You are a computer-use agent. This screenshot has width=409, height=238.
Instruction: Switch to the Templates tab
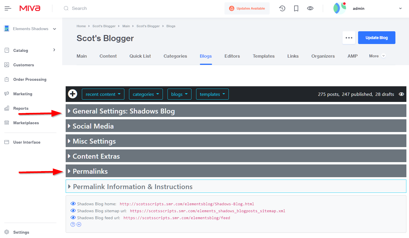pyautogui.click(x=264, y=56)
